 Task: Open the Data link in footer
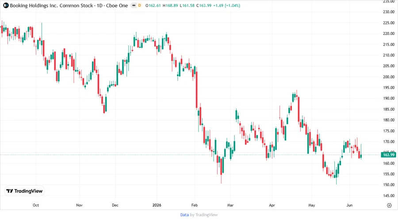[184, 215]
